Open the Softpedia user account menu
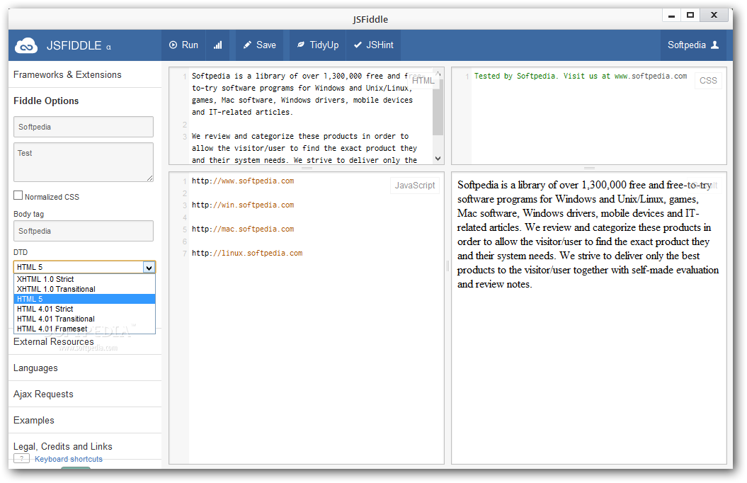This screenshot has width=747, height=483. tap(693, 45)
